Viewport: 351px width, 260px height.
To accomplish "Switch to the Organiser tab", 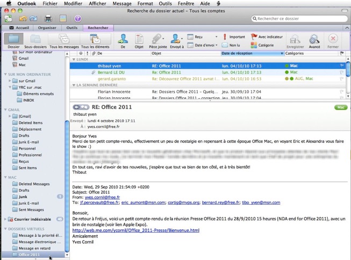I will (47, 28).
